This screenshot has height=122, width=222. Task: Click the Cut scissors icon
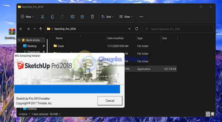[43, 17]
